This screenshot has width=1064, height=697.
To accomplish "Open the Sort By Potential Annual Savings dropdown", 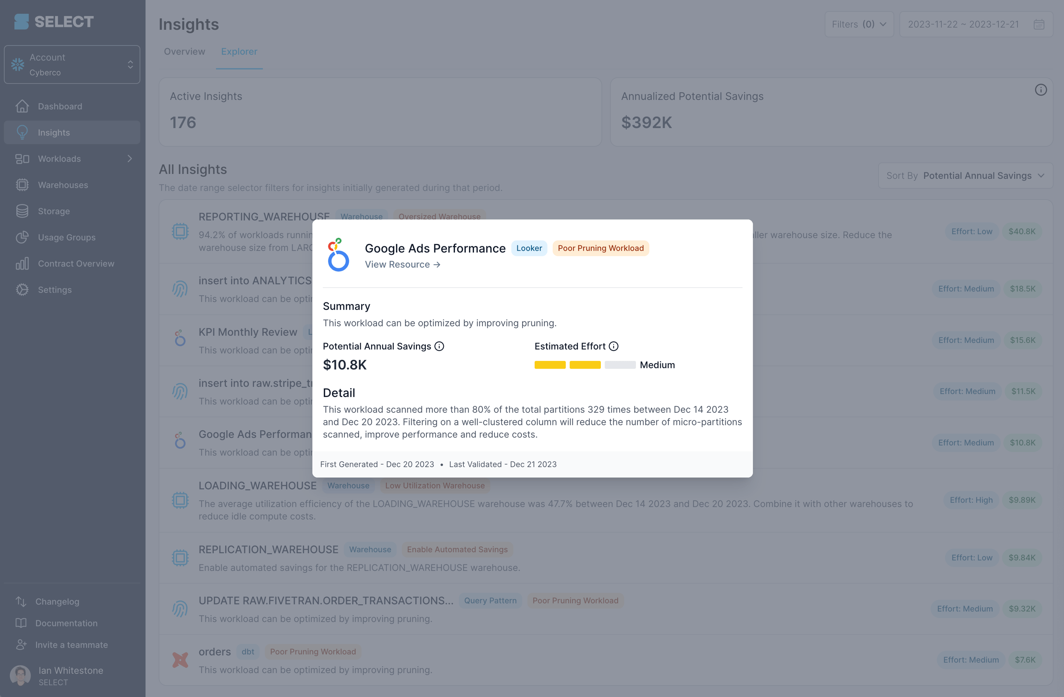I will pos(965,176).
